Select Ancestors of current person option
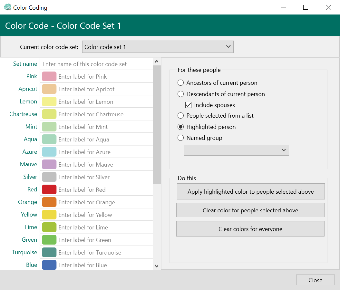 pos(181,83)
